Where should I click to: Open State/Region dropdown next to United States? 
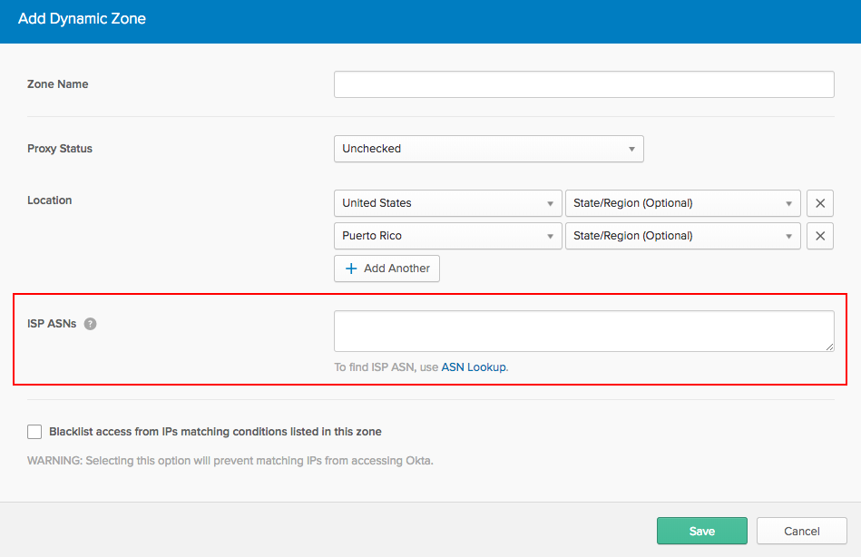682,203
